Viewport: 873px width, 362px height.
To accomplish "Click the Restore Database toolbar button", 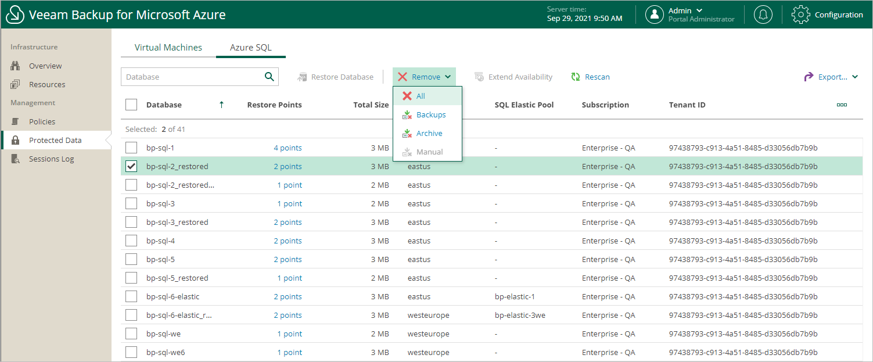I will tap(335, 77).
